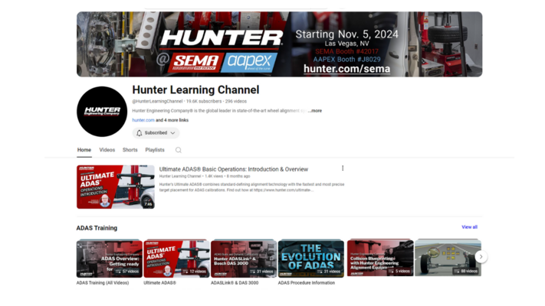Open three-dot menu for featured ADAS video
Viewport: 545px width, 306px height.
click(x=343, y=168)
